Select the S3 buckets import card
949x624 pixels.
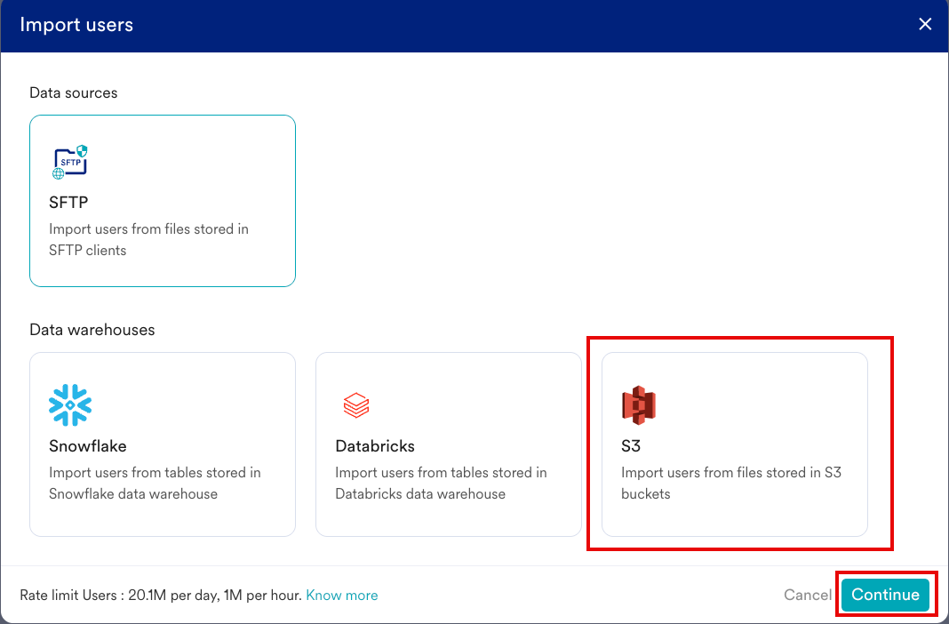pyautogui.click(x=735, y=444)
